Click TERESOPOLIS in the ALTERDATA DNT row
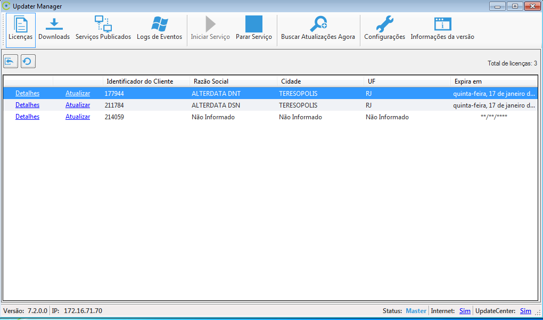This screenshot has width=543, height=320. click(298, 94)
